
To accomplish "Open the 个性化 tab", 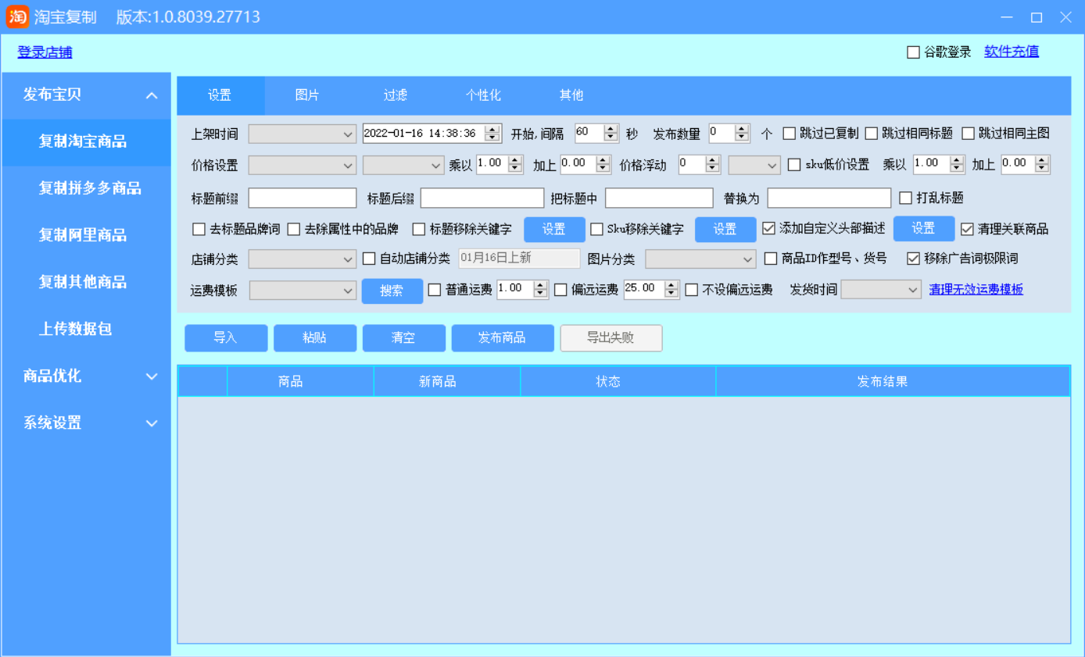I will (x=483, y=95).
